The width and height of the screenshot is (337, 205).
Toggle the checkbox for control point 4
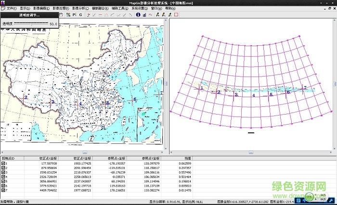[3, 176]
